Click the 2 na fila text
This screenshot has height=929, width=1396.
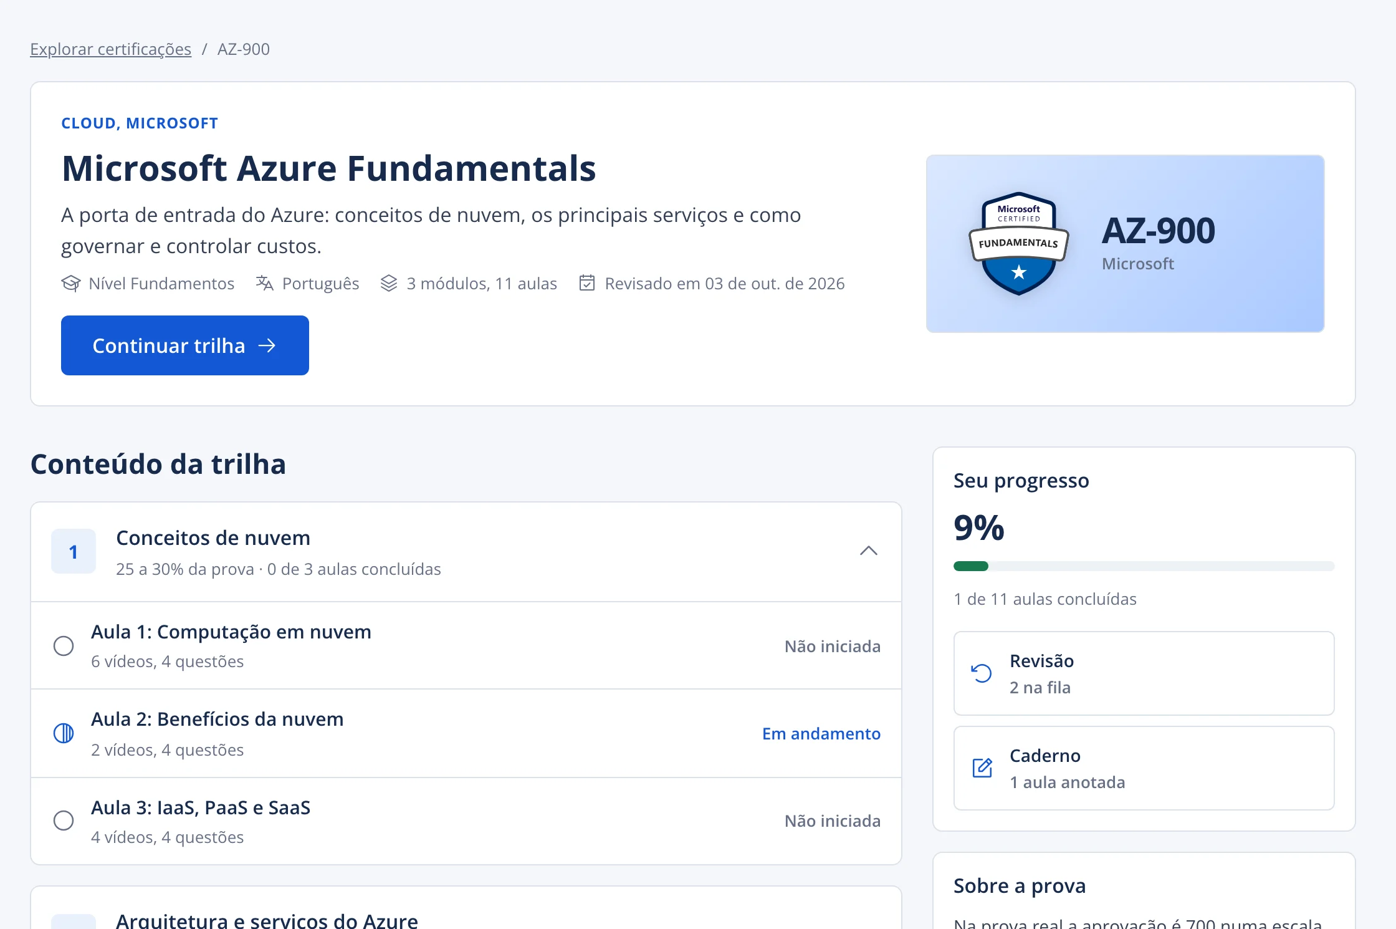coord(1040,687)
